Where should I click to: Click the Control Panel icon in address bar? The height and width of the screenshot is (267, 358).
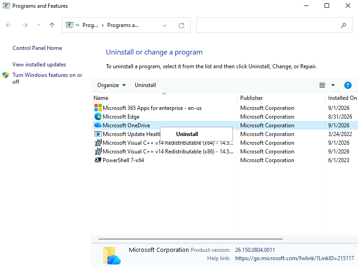pyautogui.click(x=70, y=25)
